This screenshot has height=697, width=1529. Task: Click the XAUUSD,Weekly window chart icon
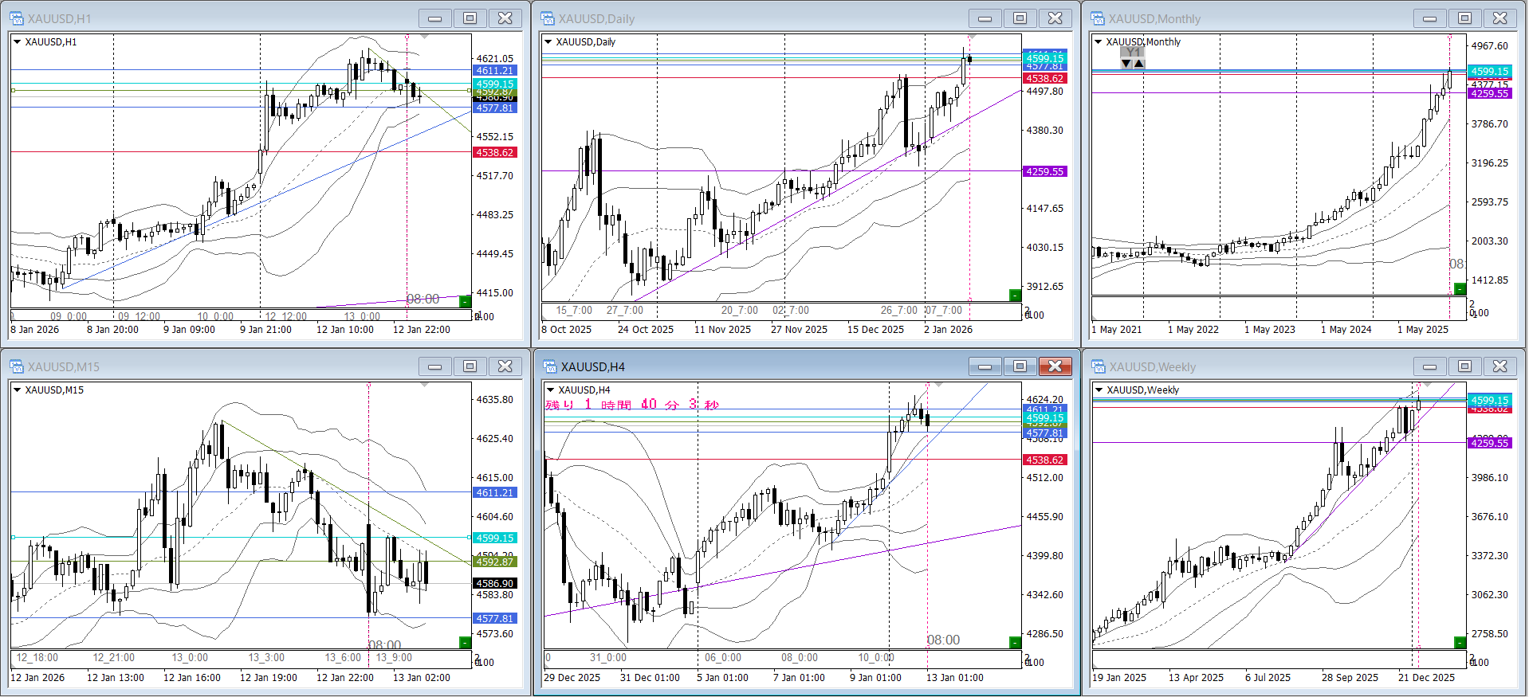click(1099, 366)
